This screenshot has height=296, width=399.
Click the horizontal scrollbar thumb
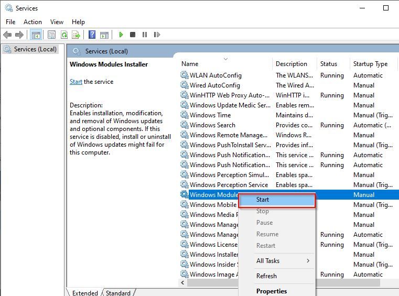pyautogui.click(x=284, y=282)
